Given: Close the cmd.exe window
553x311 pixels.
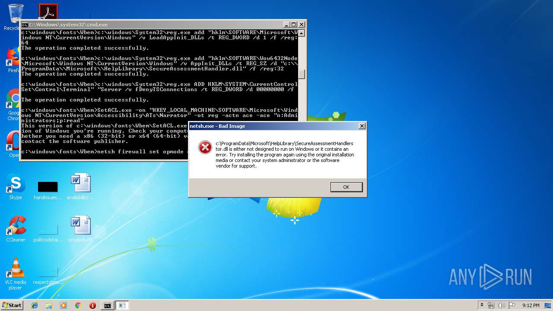Looking at the screenshot, I should point(302,25).
